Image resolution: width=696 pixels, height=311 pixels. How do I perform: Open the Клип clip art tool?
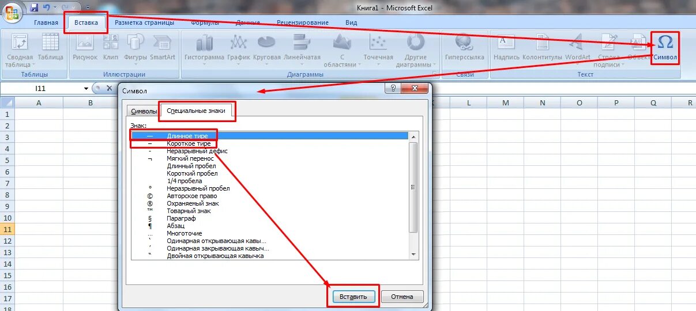point(111,48)
